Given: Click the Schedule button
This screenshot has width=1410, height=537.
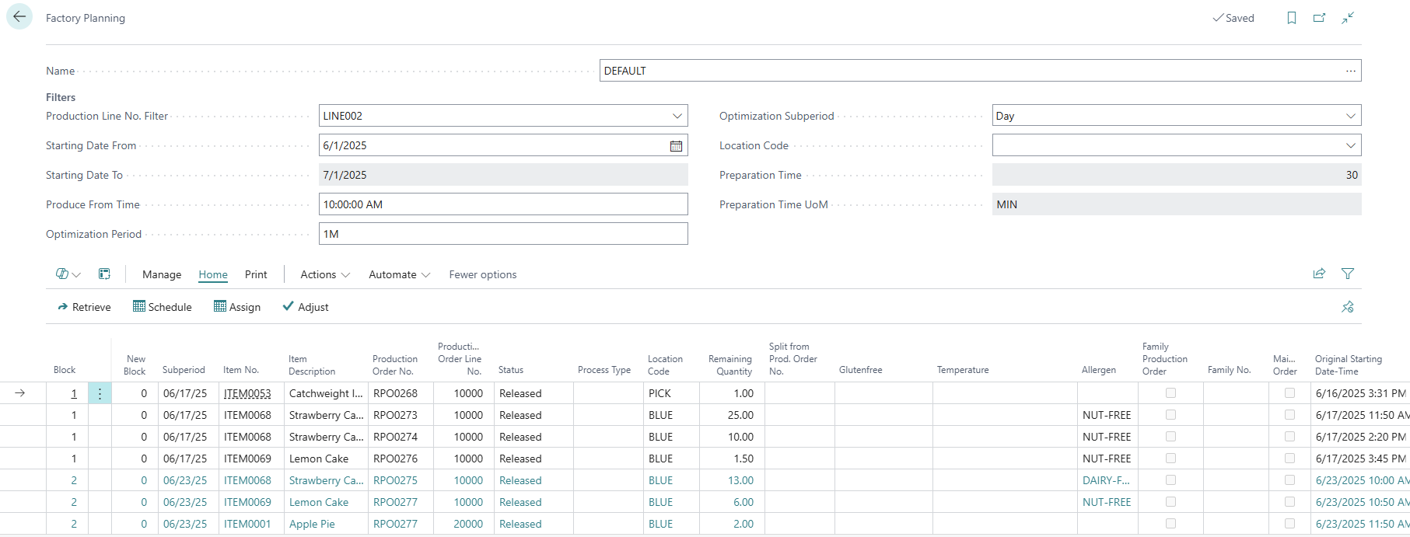Looking at the screenshot, I should tap(162, 307).
